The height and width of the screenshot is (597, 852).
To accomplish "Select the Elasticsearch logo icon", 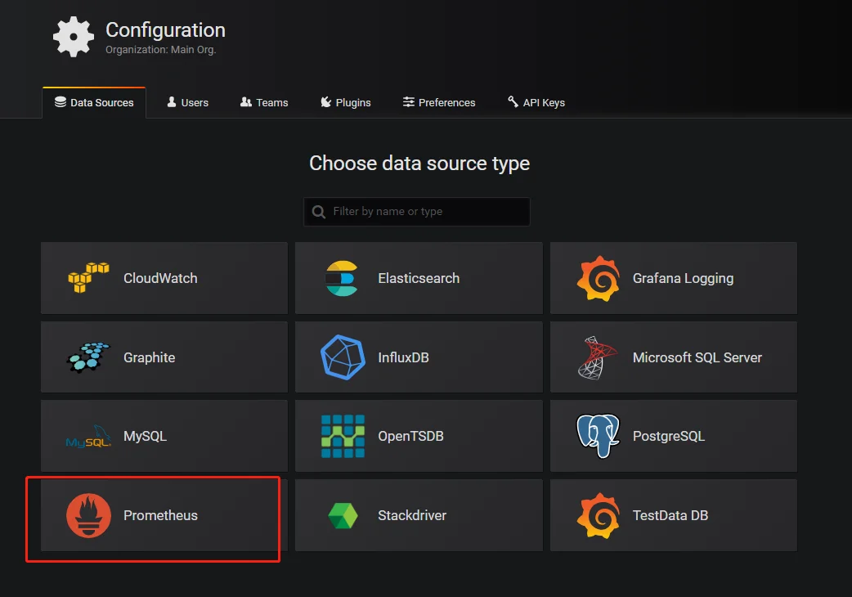I will 342,278.
